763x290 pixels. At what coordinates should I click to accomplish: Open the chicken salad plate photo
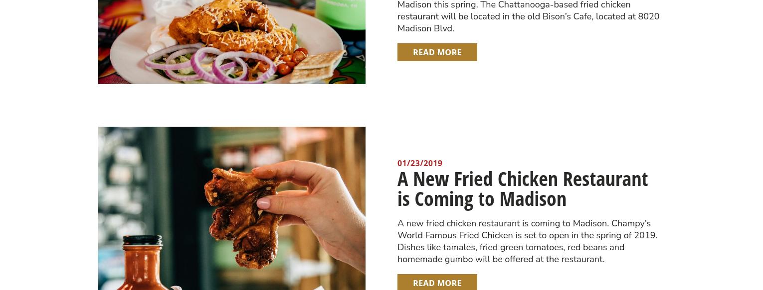click(x=231, y=42)
